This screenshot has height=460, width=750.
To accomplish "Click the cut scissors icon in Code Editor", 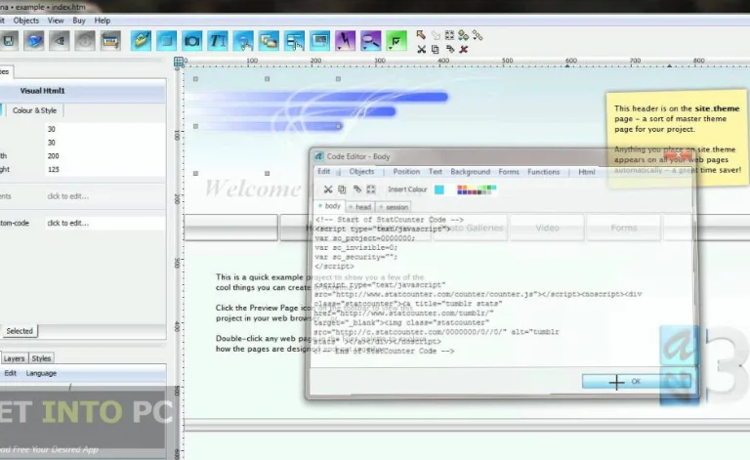I will [x=328, y=189].
